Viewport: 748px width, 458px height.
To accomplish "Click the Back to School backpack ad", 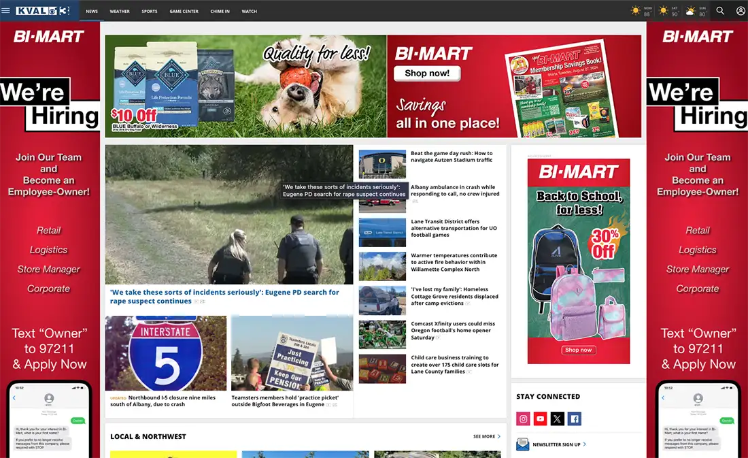I will click(x=579, y=261).
